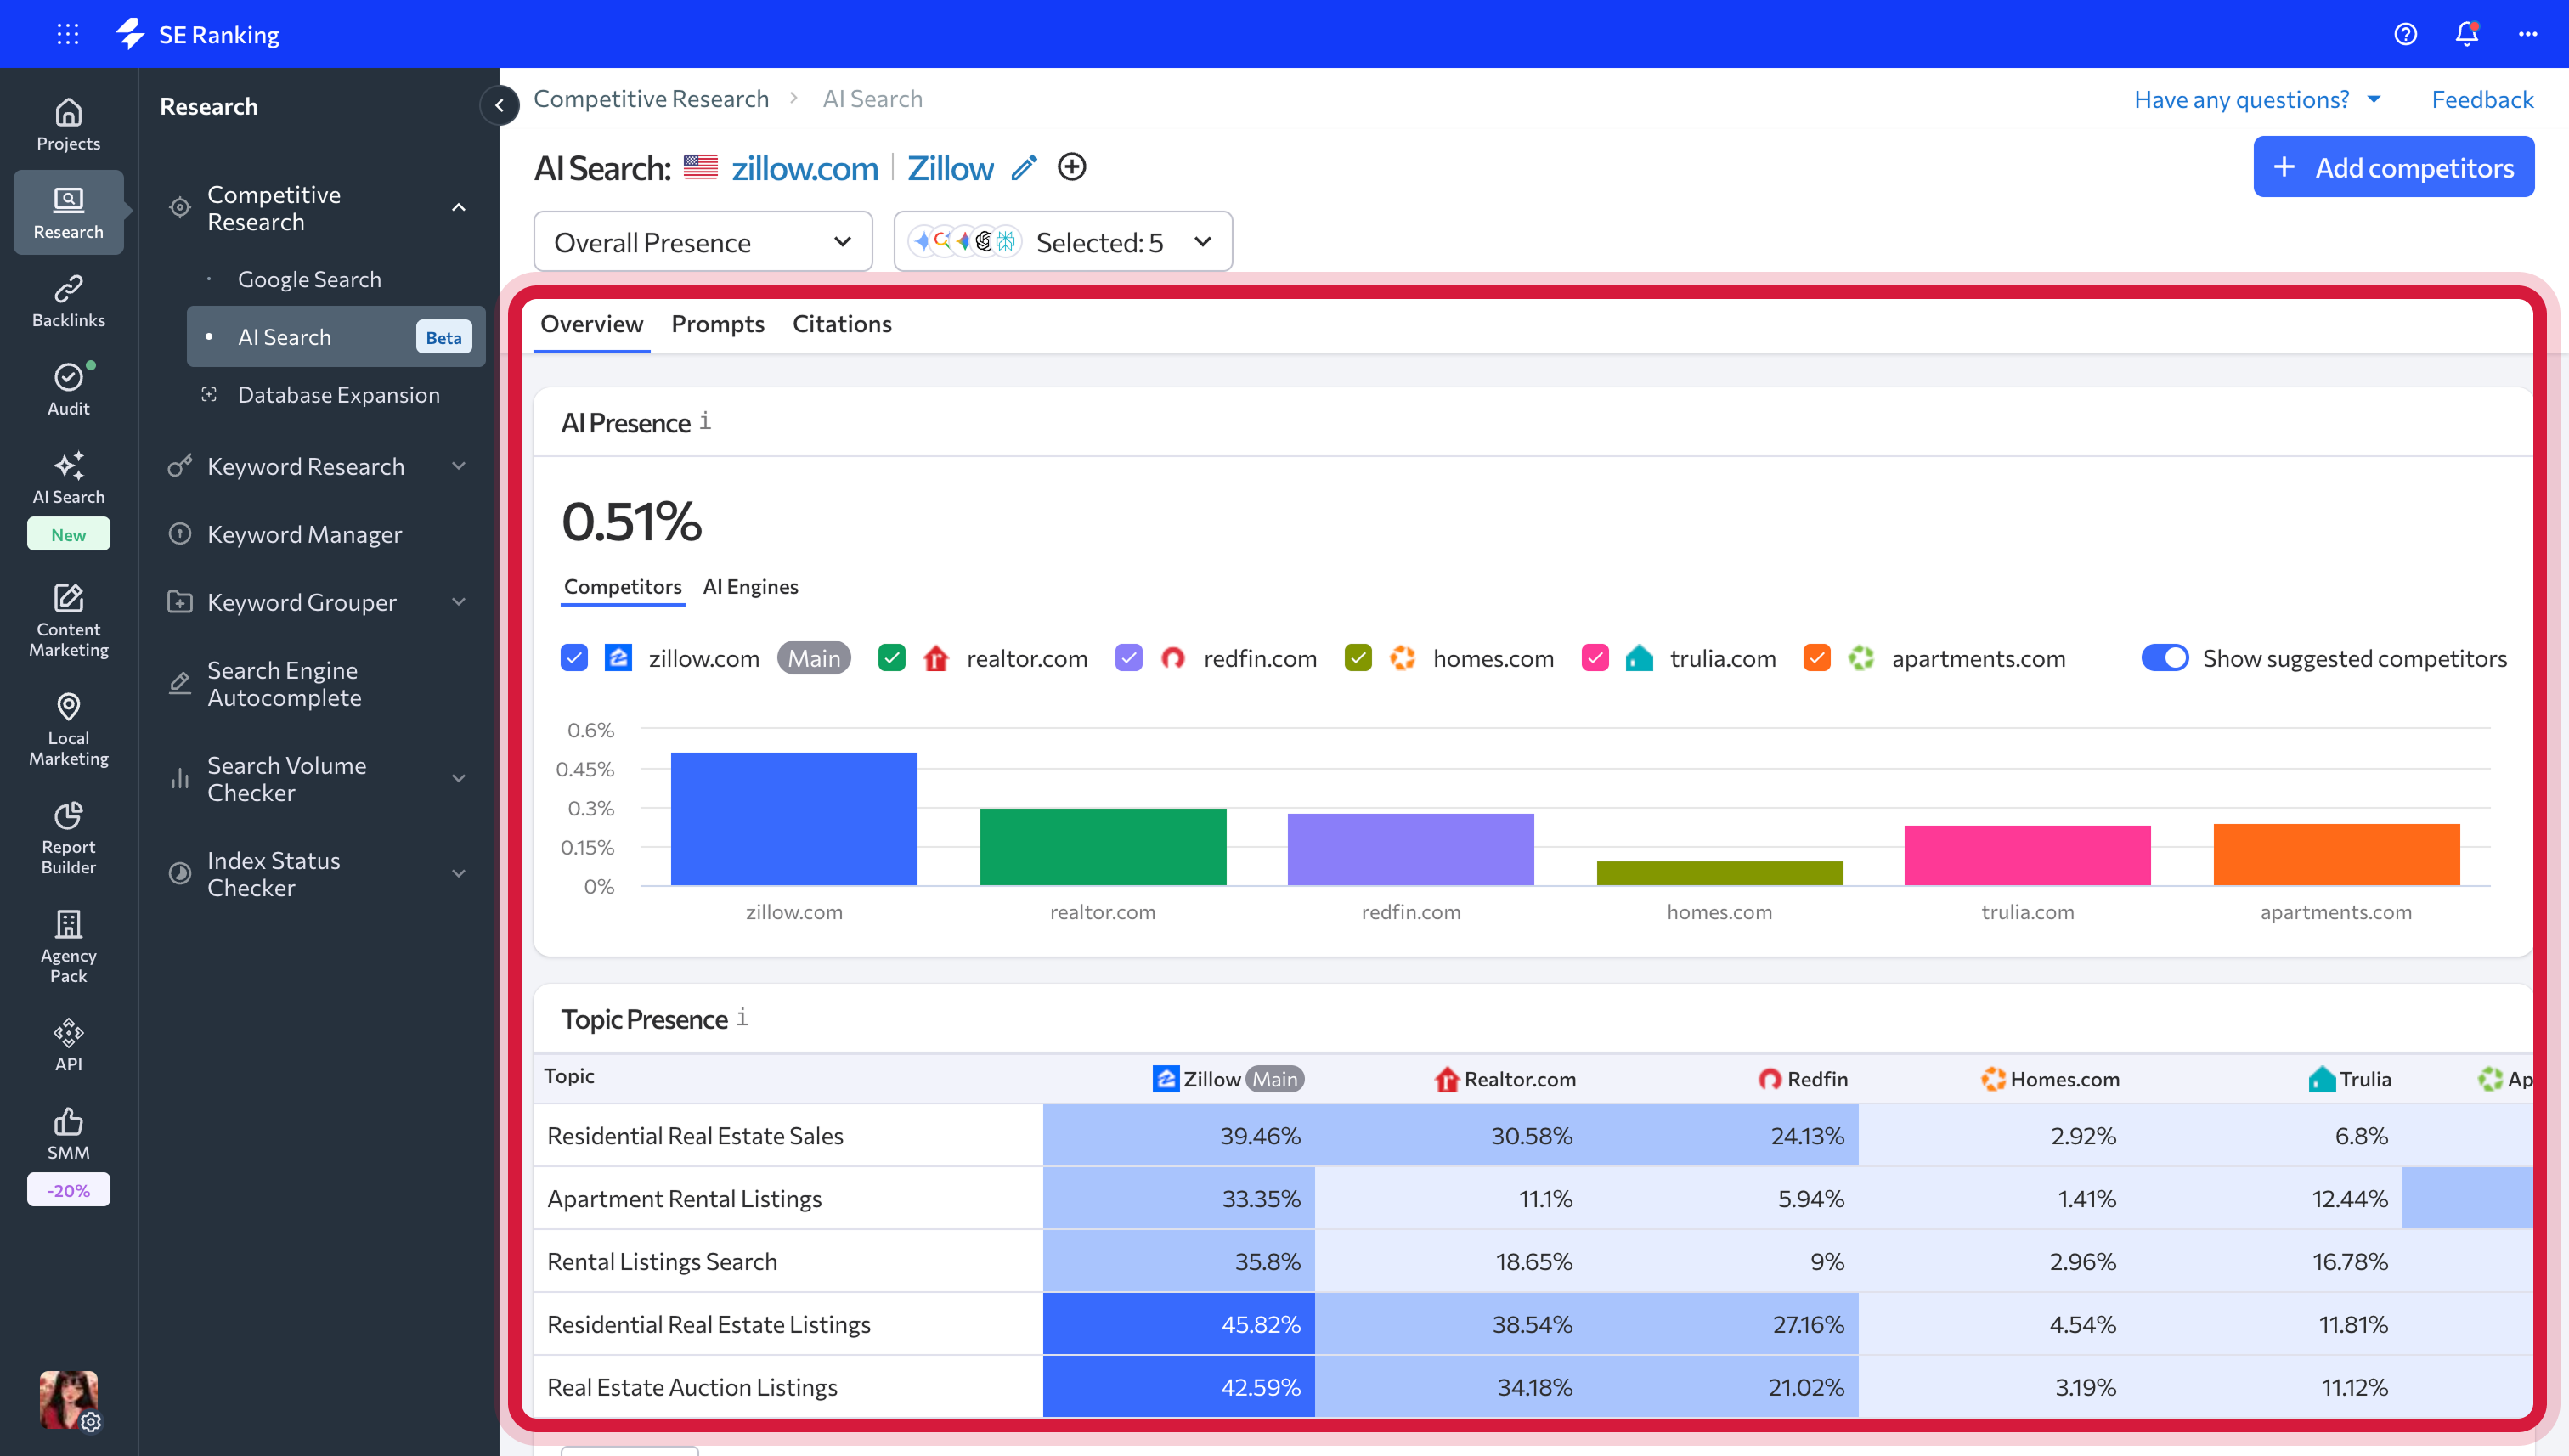Open the Feedback link
The width and height of the screenshot is (2569, 1456).
click(x=2482, y=99)
